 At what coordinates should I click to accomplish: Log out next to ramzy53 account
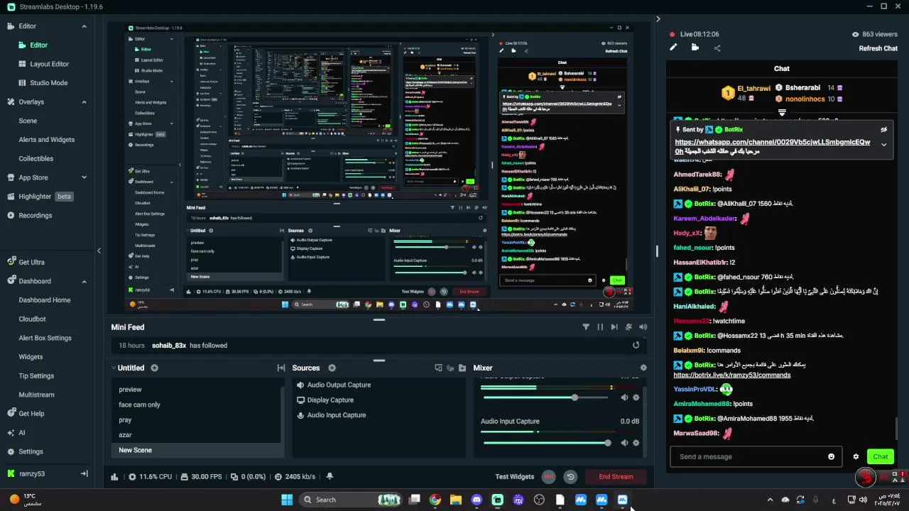[x=84, y=473]
